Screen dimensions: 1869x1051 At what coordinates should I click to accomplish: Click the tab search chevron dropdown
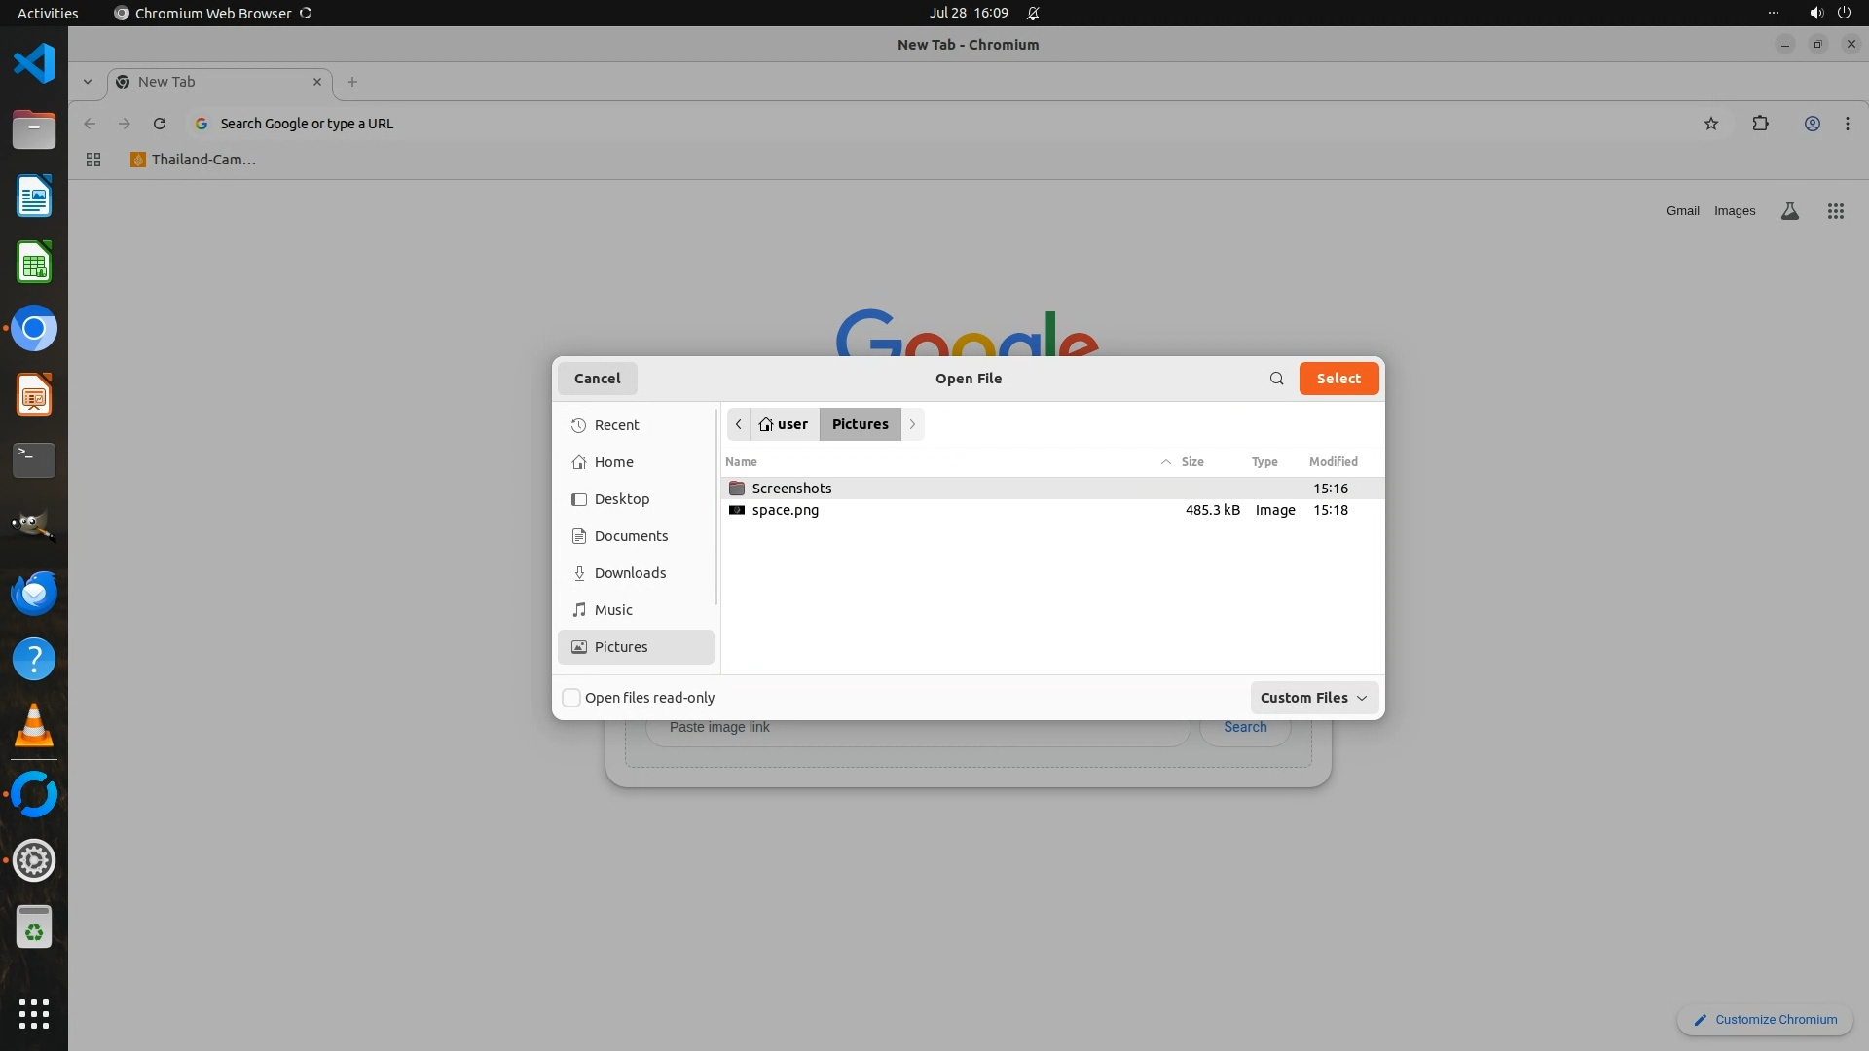[x=88, y=82]
